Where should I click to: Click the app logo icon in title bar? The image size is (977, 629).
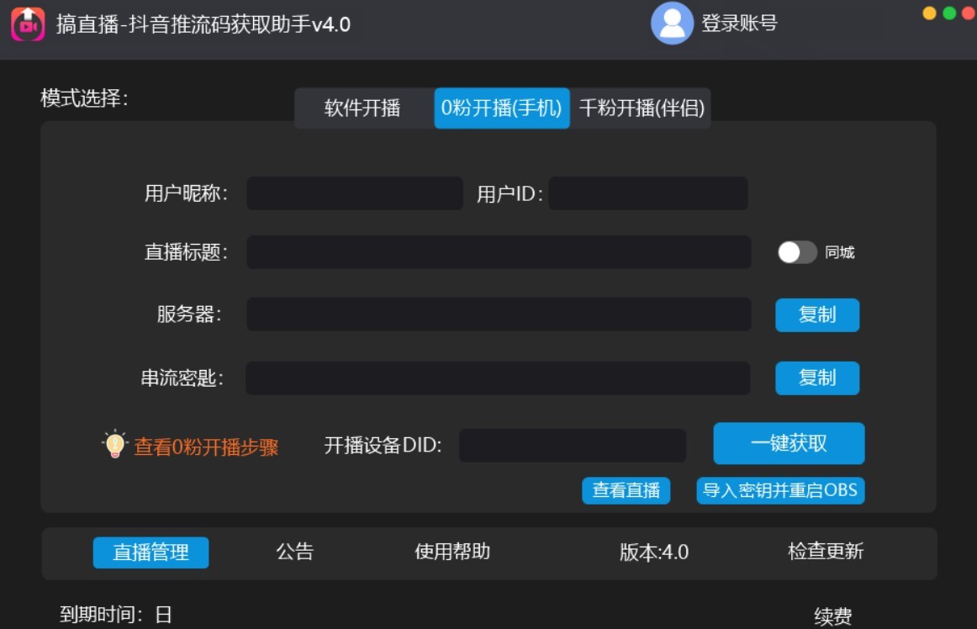28,24
